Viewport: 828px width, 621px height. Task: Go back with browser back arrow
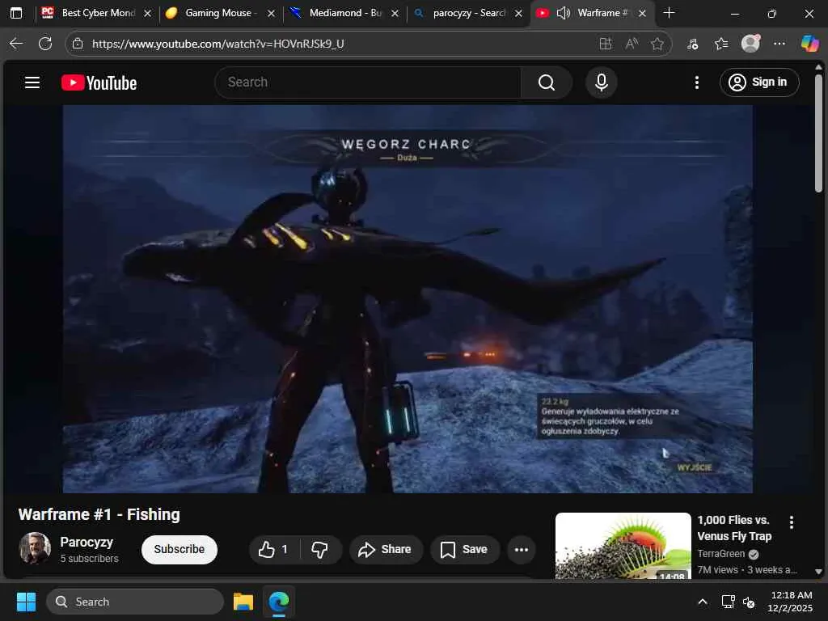pyautogui.click(x=16, y=44)
